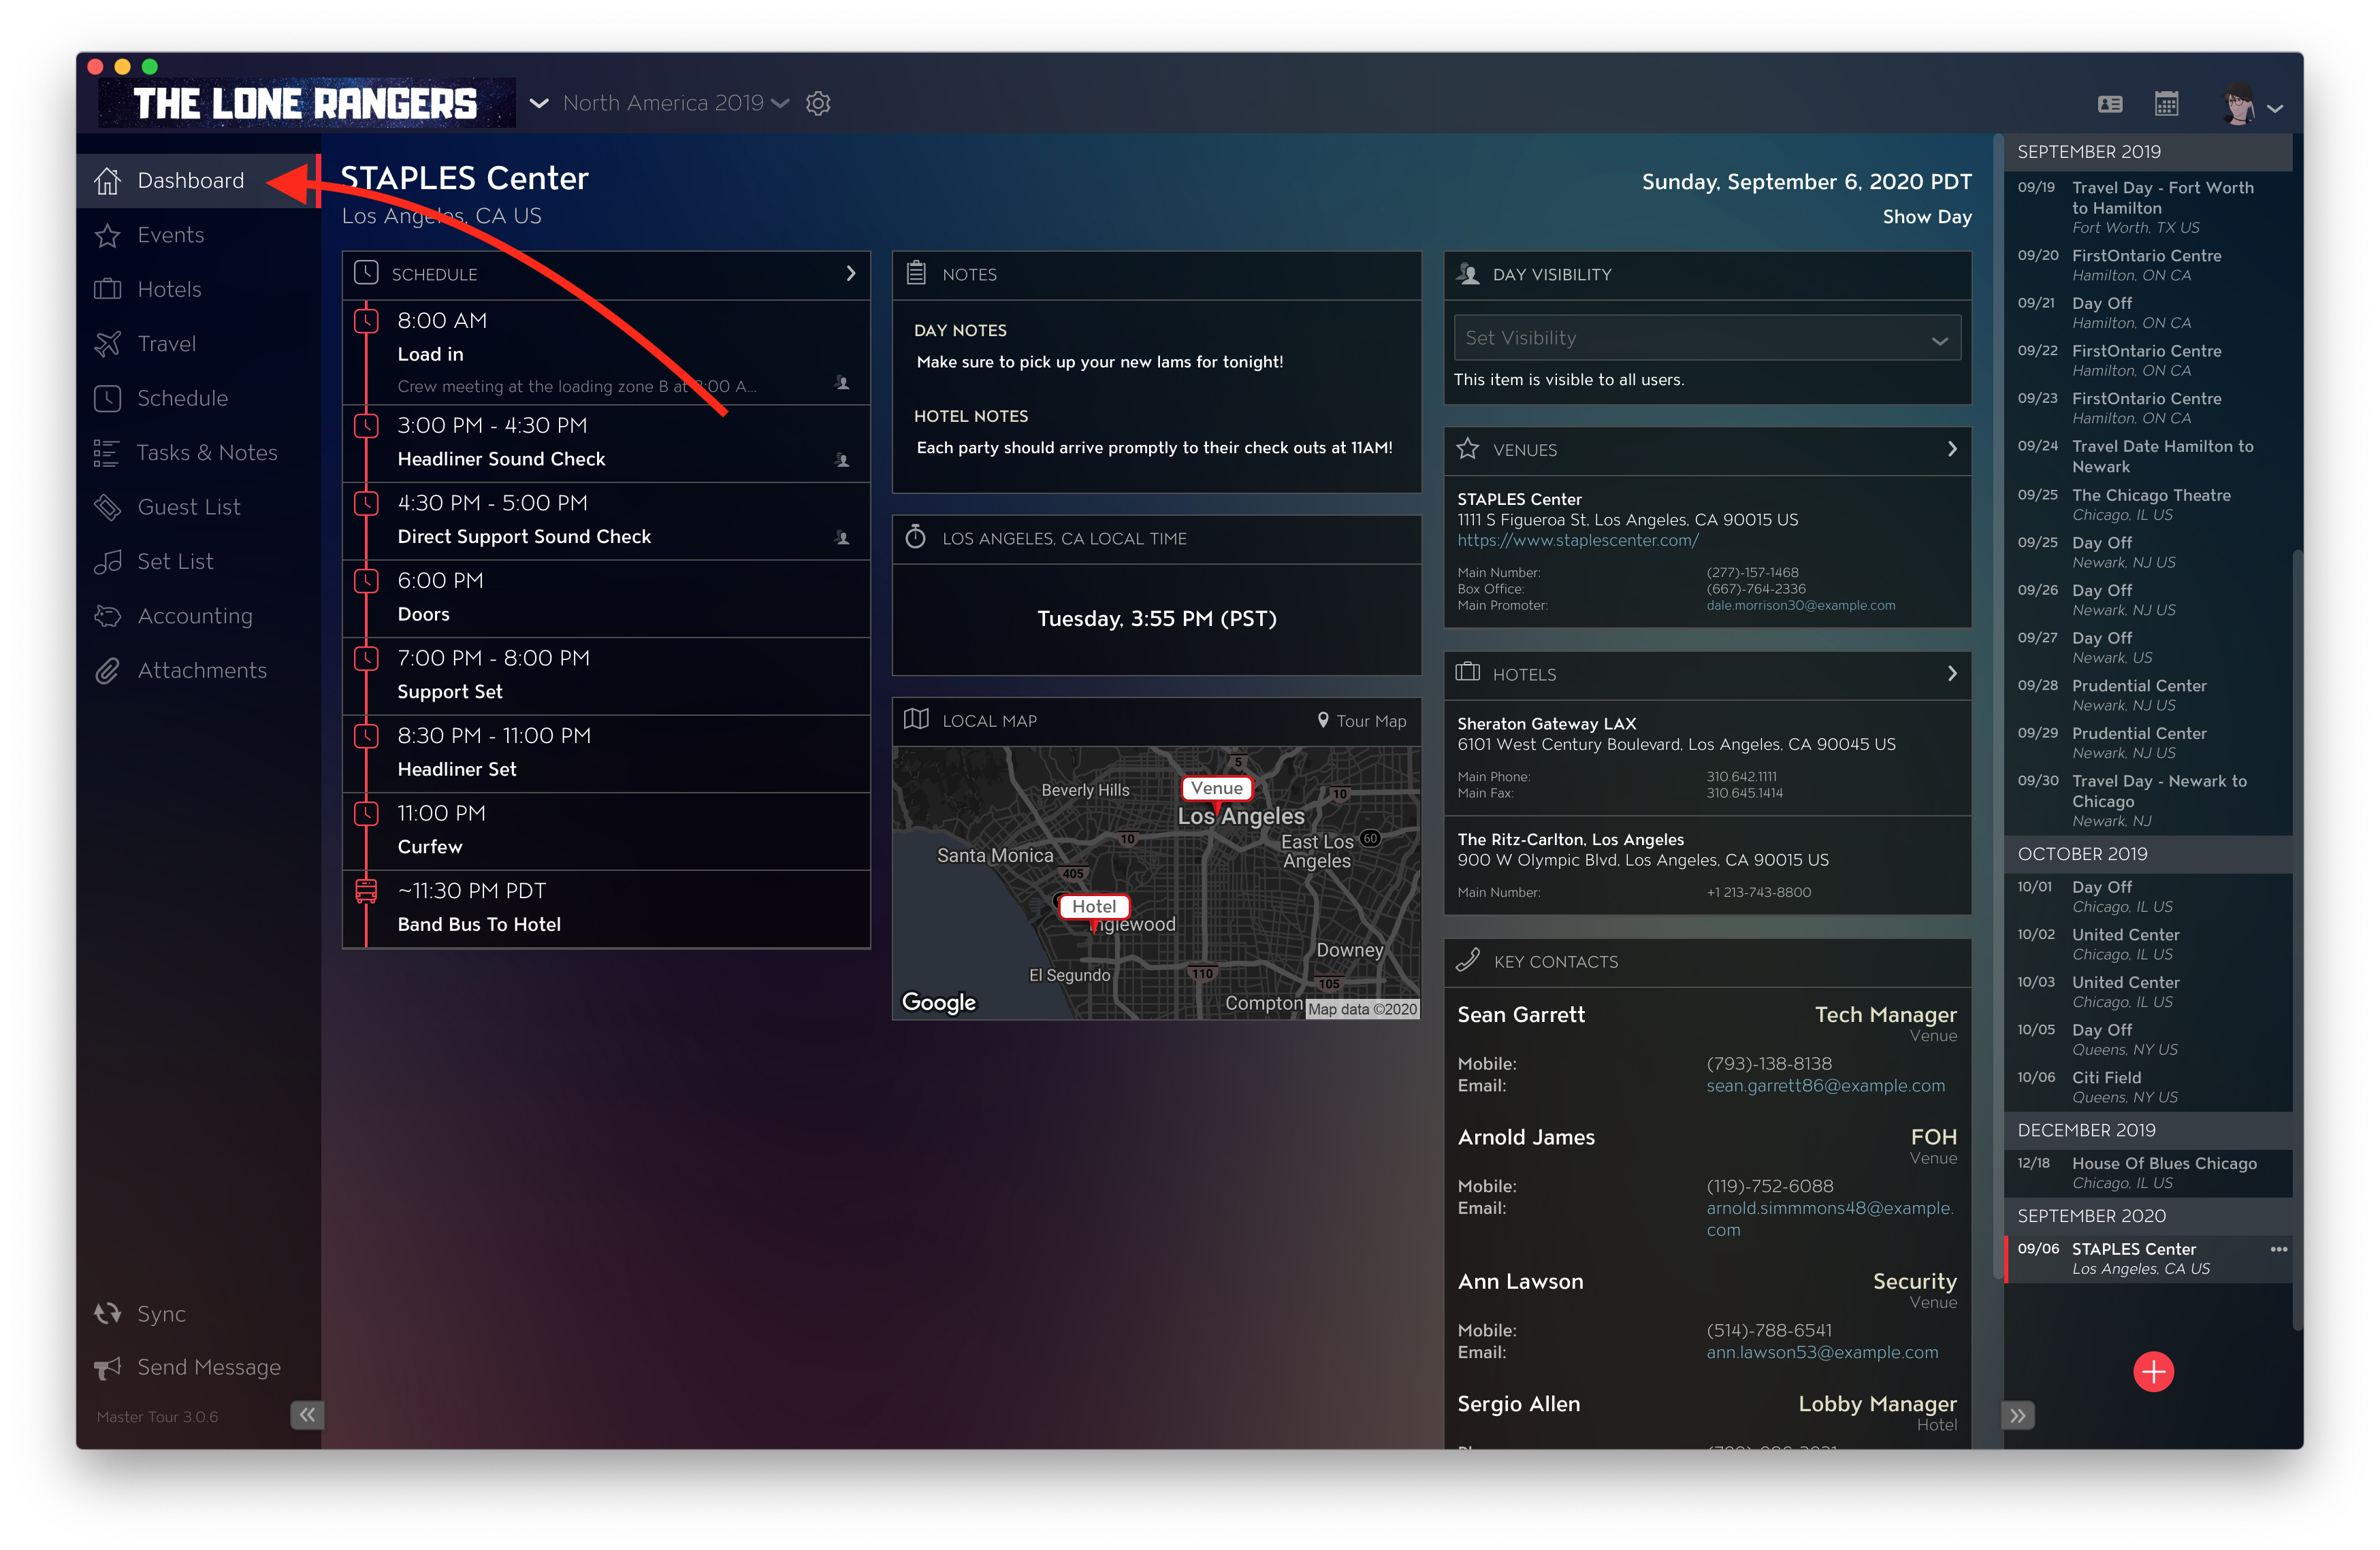Click the Venues star icon
The image size is (2380, 1550).
(1467, 448)
